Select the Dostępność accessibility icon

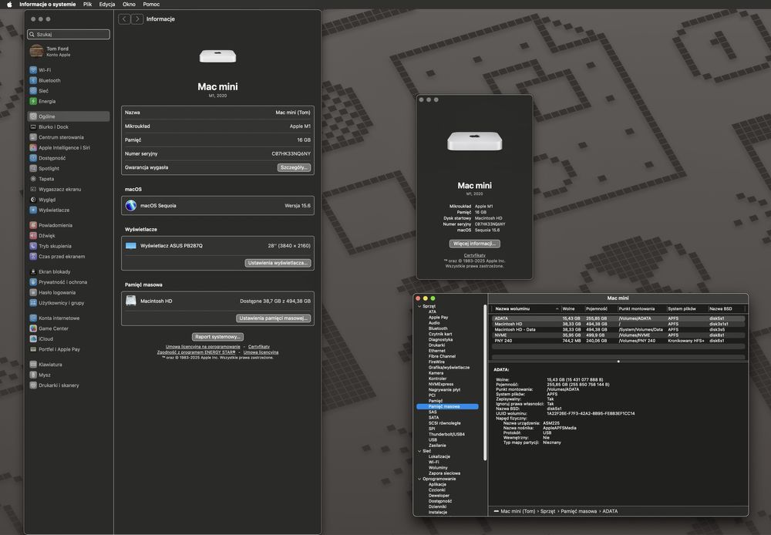coord(33,158)
